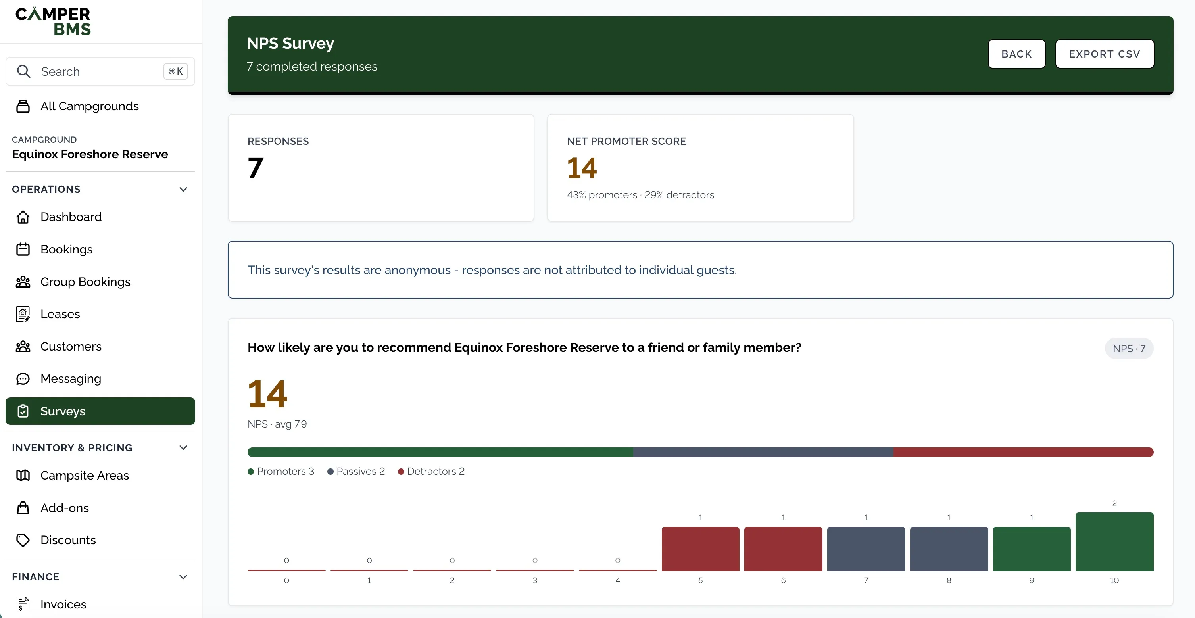Open Invoices page
Image resolution: width=1195 pixels, height=618 pixels.
(x=100, y=604)
